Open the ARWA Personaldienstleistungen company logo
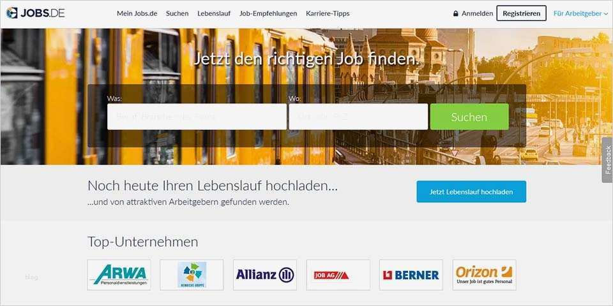613x306 pixels. 119,275
